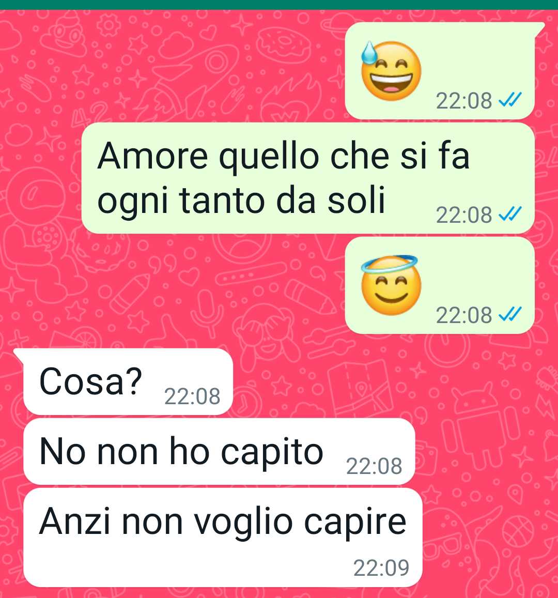Tap 22:08 timestamp on 'No non ho capito'
Screen dimensions: 558x598
pyautogui.click(x=374, y=466)
